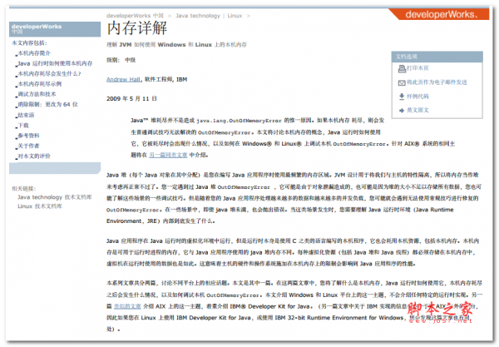Click the 本文内容包括: heading
Viewport: 499px width, 347px height.
tap(29, 42)
